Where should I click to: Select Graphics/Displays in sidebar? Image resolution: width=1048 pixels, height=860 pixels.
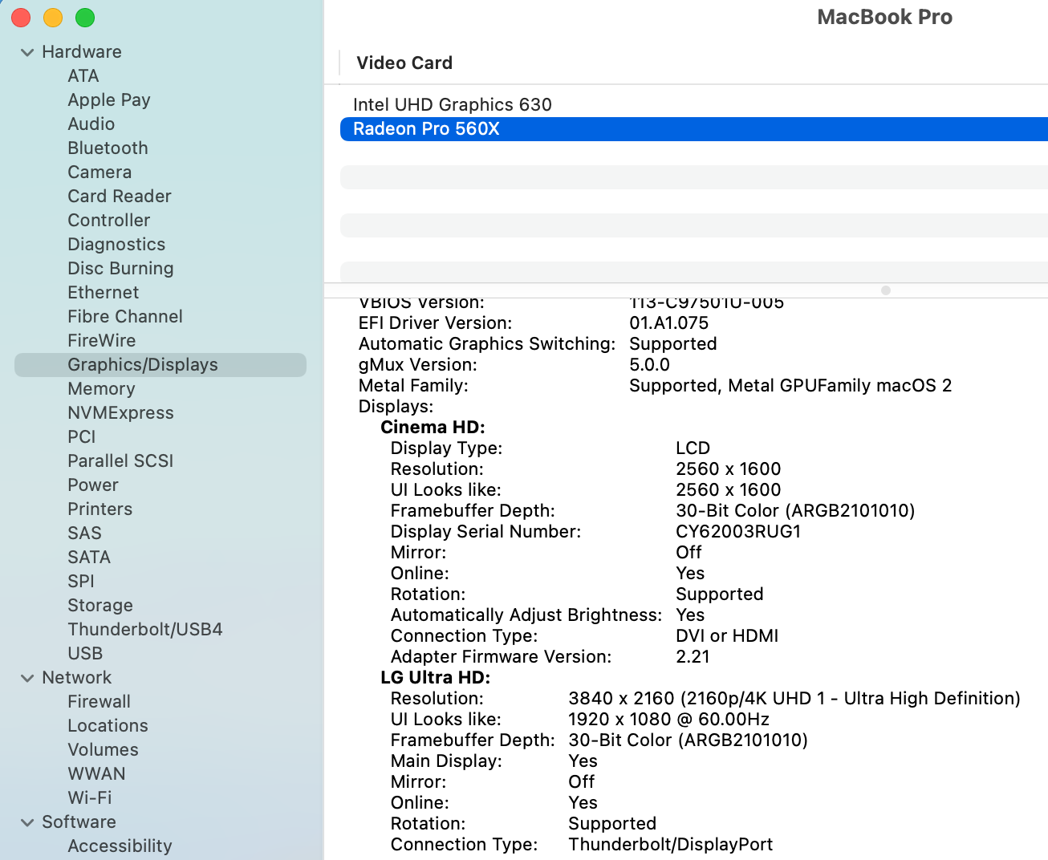click(160, 365)
